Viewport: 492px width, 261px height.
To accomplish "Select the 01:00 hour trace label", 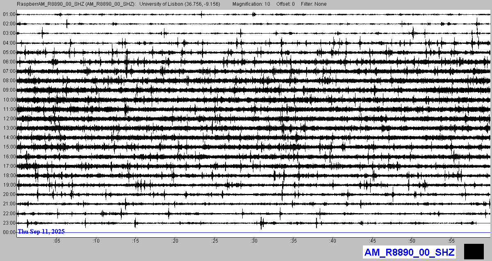I will pyautogui.click(x=9, y=14).
